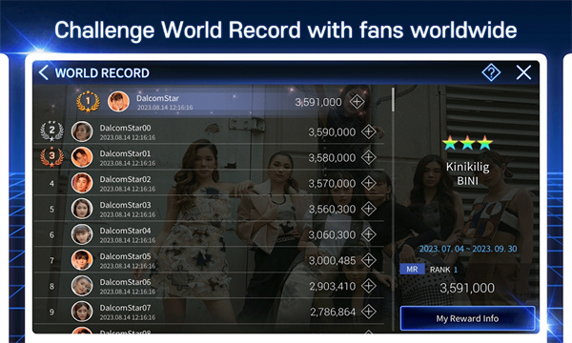This screenshot has height=343, width=572.
Task: Tap the plus icon next to 3,590,000
Action: (369, 131)
